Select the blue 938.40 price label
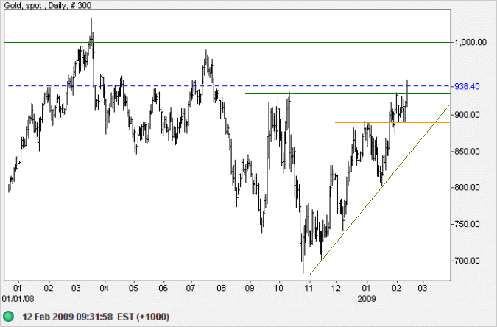Viewport: 497px width, 327px height. coord(467,86)
